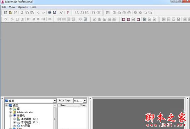Select the IC toolbar icon
Viewport: 190px width, 129px height.
click(87, 12)
